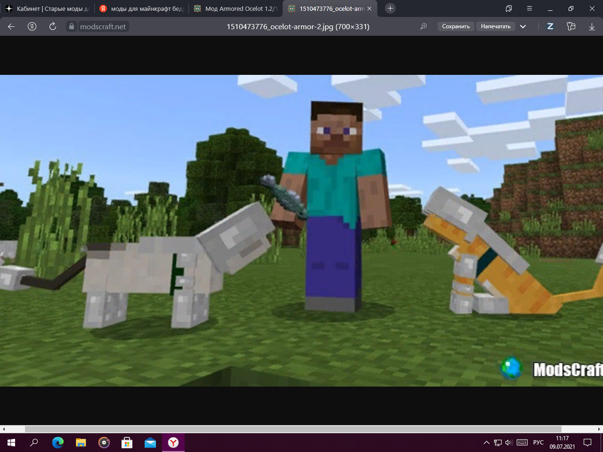Click the Напечатать button
Image resolution: width=603 pixels, height=452 pixels.
point(495,27)
